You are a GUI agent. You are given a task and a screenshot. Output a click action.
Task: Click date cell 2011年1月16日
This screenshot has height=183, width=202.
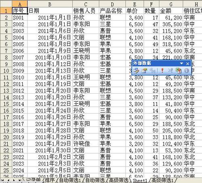pyautogui.click(x=50, y=77)
